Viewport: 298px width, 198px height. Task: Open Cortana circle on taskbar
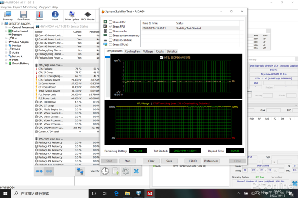point(94,193)
